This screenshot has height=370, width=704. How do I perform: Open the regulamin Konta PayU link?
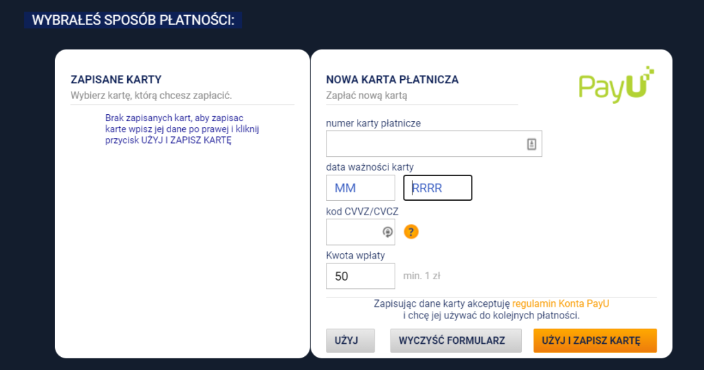(561, 303)
